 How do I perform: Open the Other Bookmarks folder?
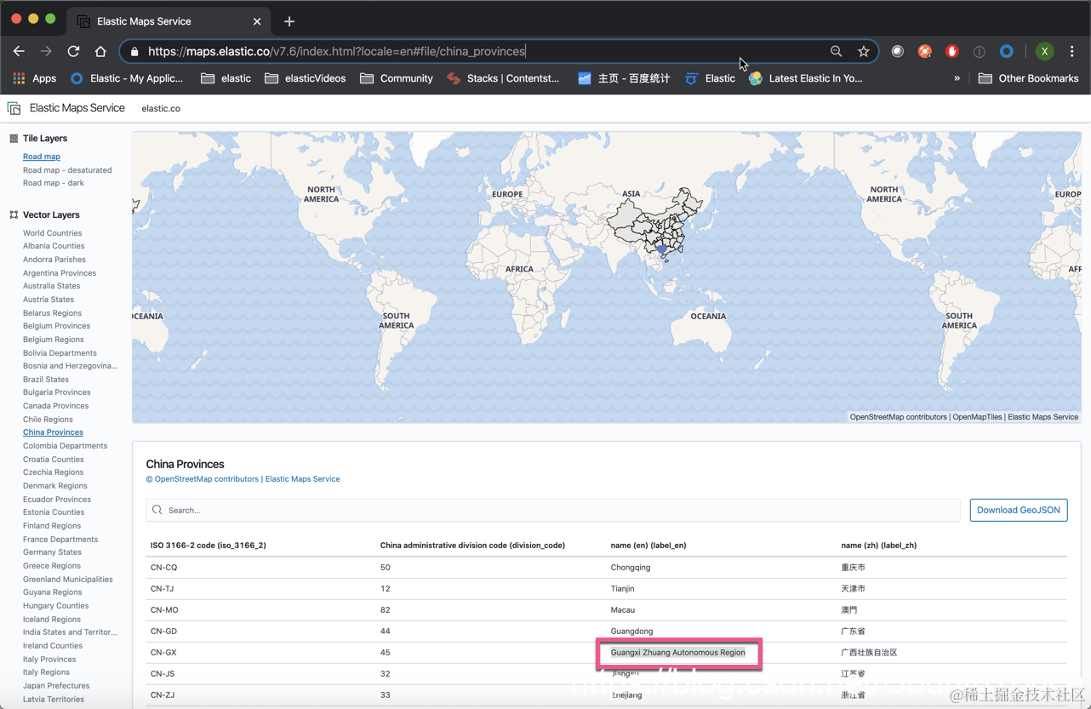pyautogui.click(x=1029, y=78)
